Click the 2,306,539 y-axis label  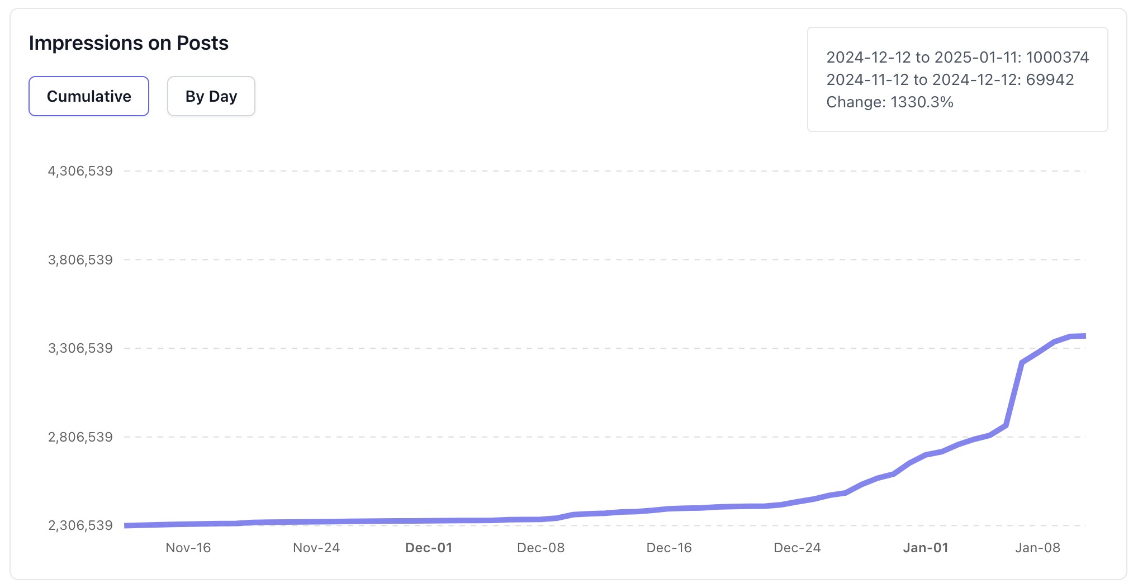[x=80, y=525]
